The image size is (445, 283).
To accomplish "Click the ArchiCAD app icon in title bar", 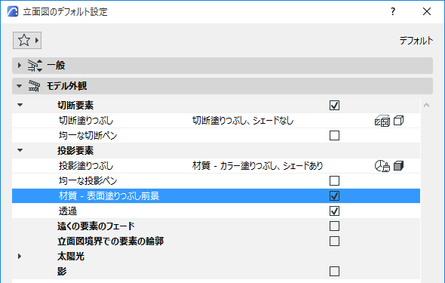I will coord(13,11).
